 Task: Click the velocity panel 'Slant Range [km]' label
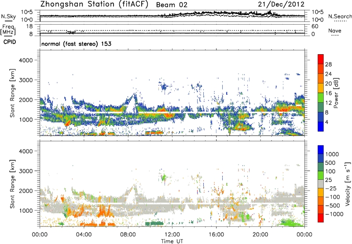[x=12, y=184]
